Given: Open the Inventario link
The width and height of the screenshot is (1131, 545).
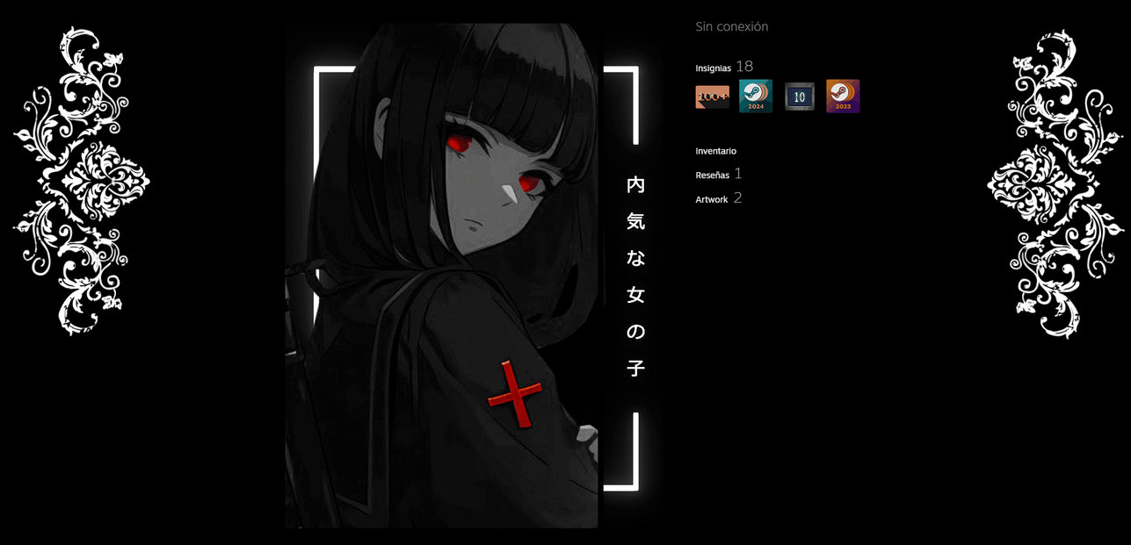Looking at the screenshot, I should click(x=715, y=151).
